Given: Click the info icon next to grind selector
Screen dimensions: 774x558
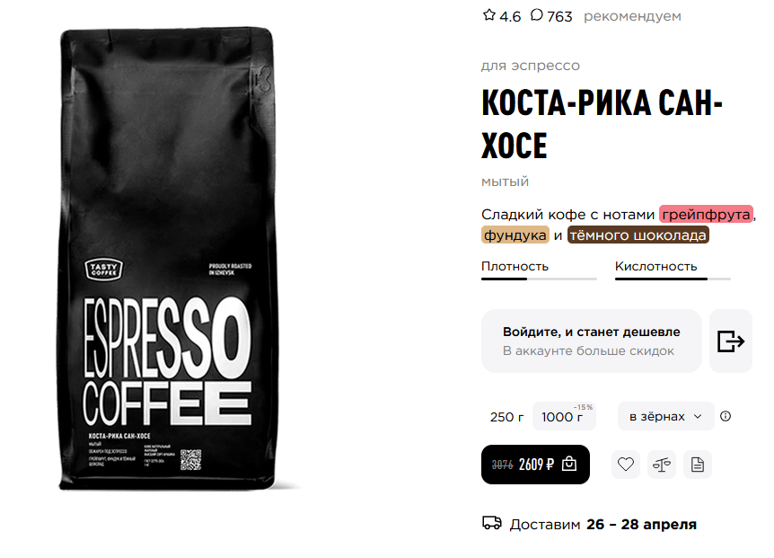Looking at the screenshot, I should (x=726, y=416).
